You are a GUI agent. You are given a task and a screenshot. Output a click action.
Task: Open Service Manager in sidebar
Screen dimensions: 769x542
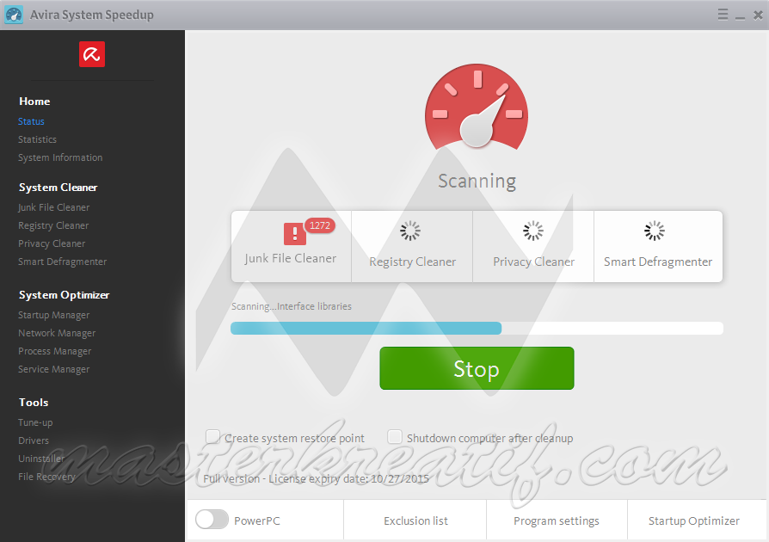pos(53,369)
